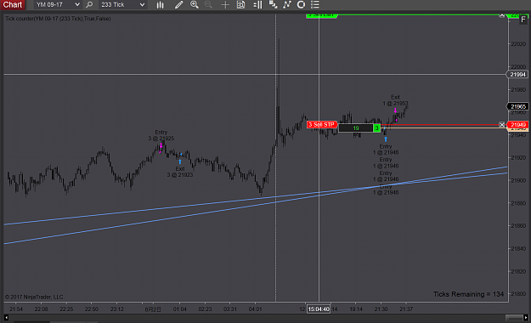Click the F button on the price axis
531x323 pixels.
coord(523,20)
